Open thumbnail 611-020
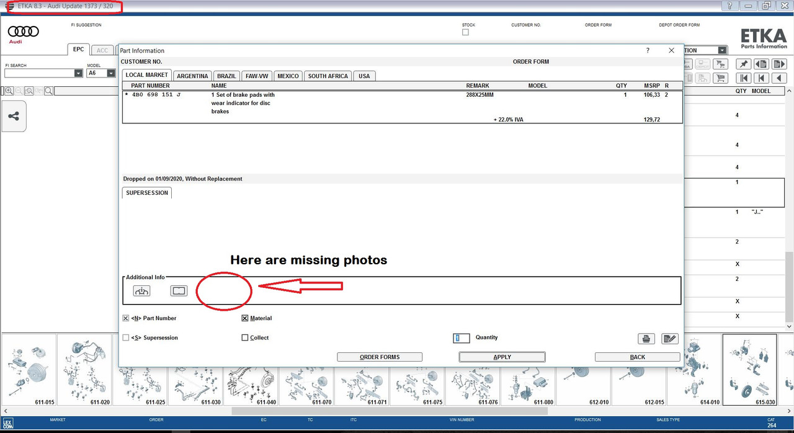 pyautogui.click(x=84, y=371)
